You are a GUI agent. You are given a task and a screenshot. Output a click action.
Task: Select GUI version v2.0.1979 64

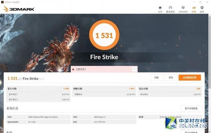(x=99, y=122)
